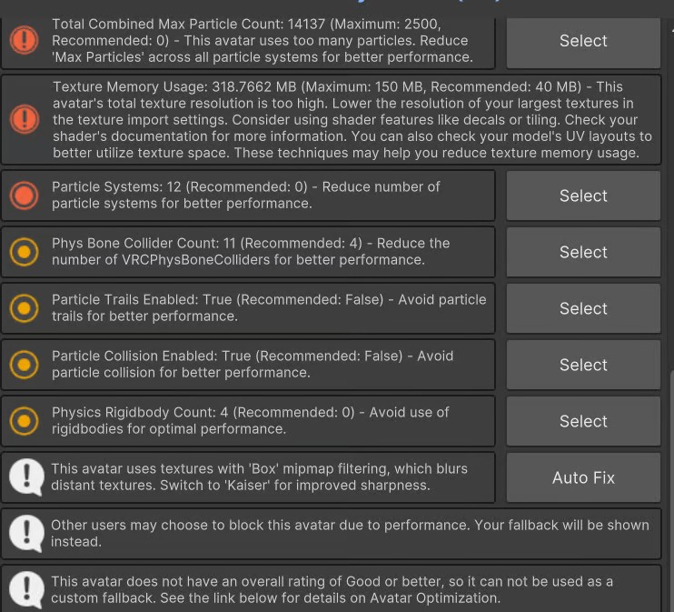Click the yellow warning icon for Phys Bone Collider
Image resolution: width=674 pixels, height=612 pixels.
tap(24, 252)
